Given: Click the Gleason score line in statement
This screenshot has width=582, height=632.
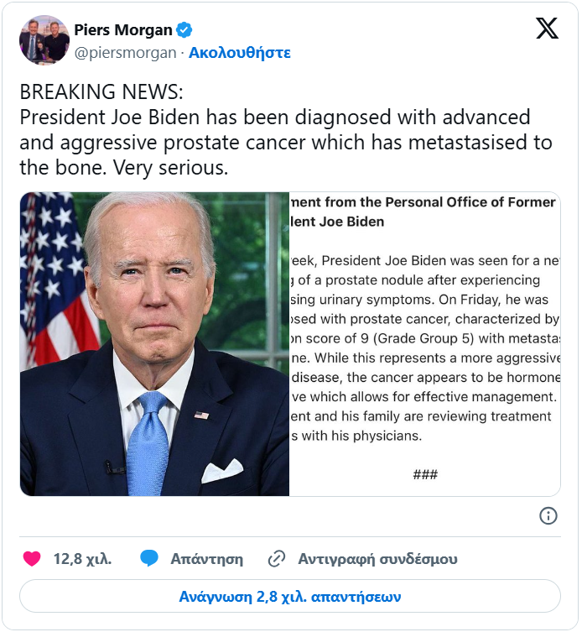Looking at the screenshot, I should click(x=425, y=338).
